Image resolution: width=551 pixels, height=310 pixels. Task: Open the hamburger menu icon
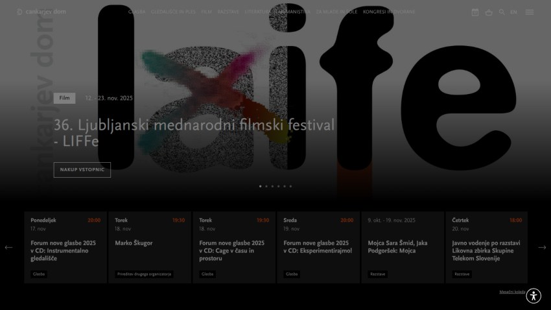click(x=530, y=12)
